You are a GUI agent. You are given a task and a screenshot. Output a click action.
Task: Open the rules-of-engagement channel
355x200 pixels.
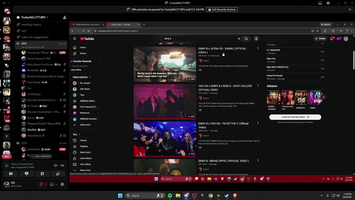[35, 37]
